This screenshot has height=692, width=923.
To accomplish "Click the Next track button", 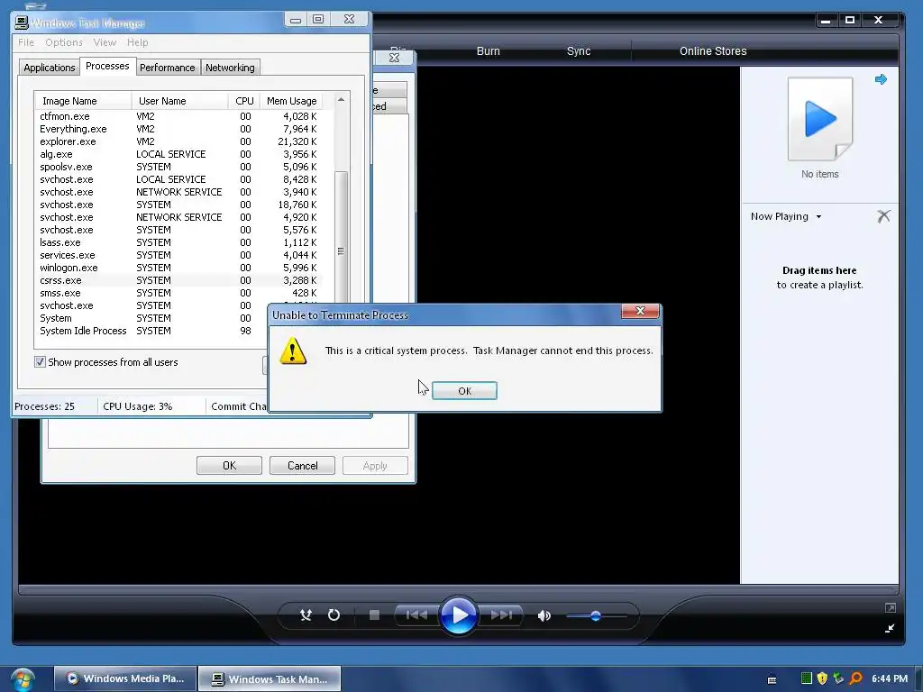I will tap(501, 615).
